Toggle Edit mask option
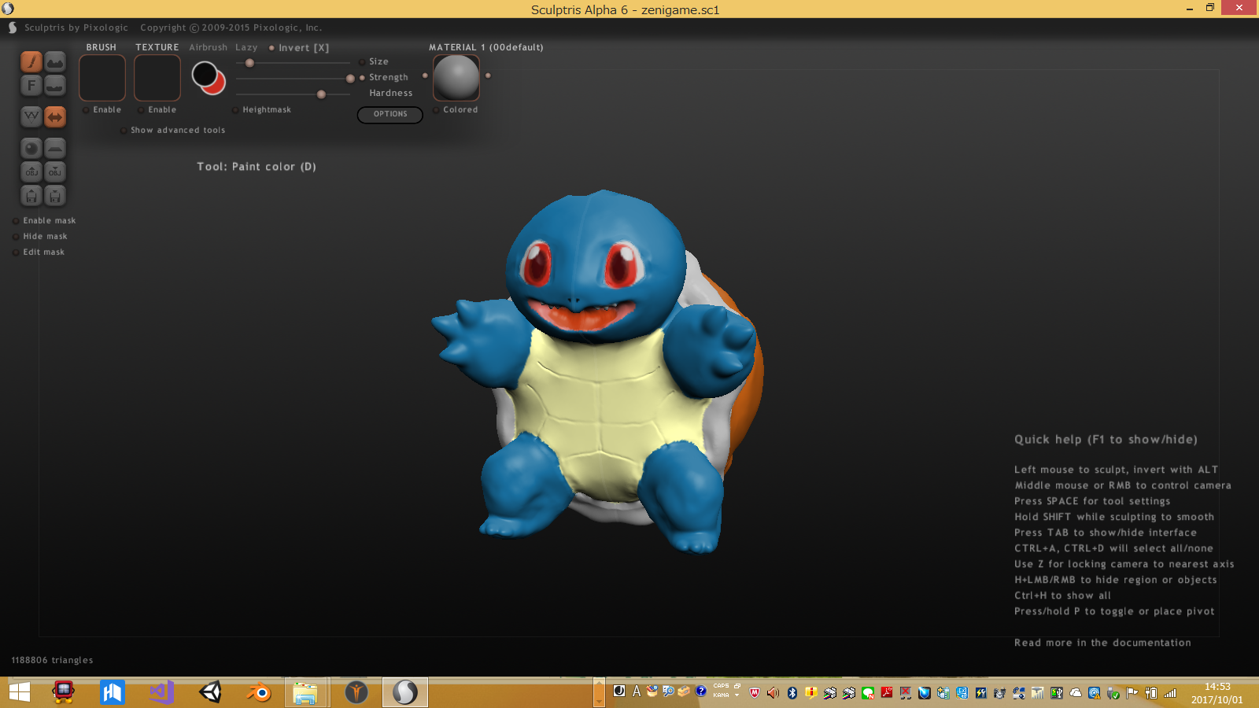Image resolution: width=1259 pixels, height=708 pixels. (x=39, y=253)
